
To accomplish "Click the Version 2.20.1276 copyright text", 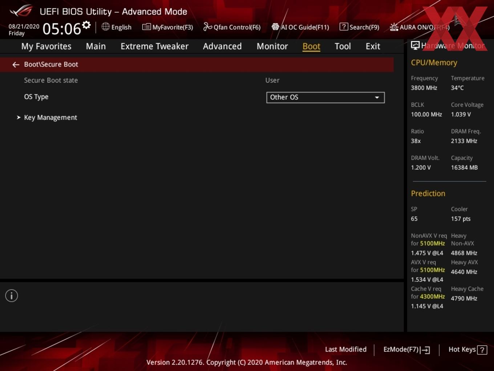I will (247, 363).
